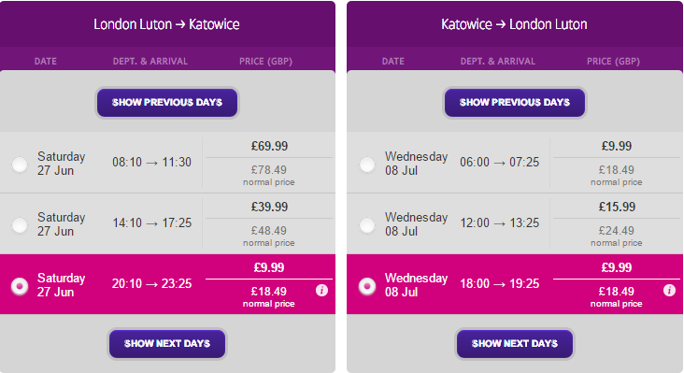Click the 06:00 → 07:25 return flight time
The image size is (684, 373).
500,163
